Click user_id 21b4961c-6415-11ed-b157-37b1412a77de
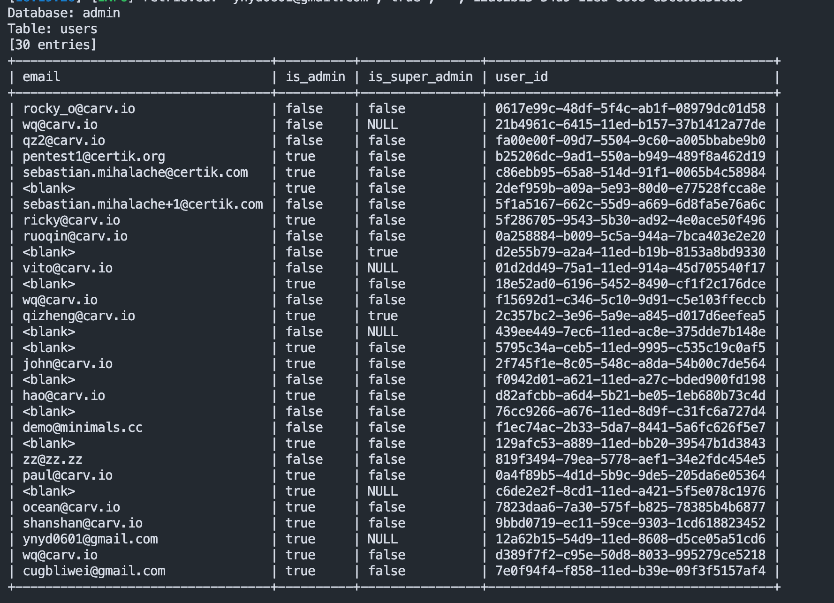 pos(630,125)
